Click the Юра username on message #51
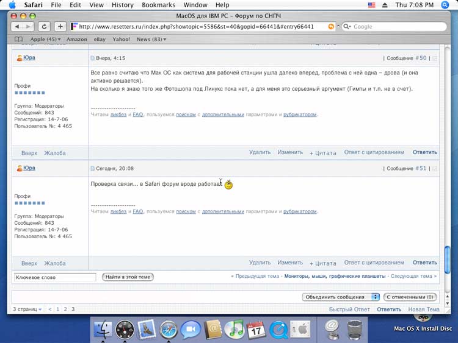 pos(29,168)
